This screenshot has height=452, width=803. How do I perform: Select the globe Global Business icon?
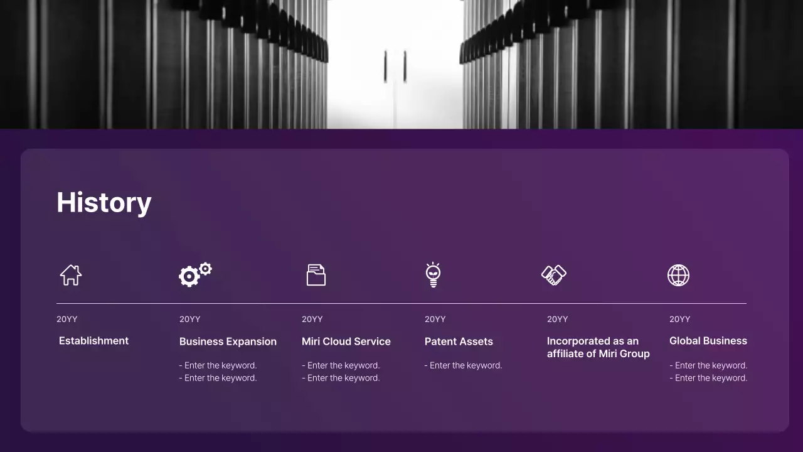pos(678,275)
